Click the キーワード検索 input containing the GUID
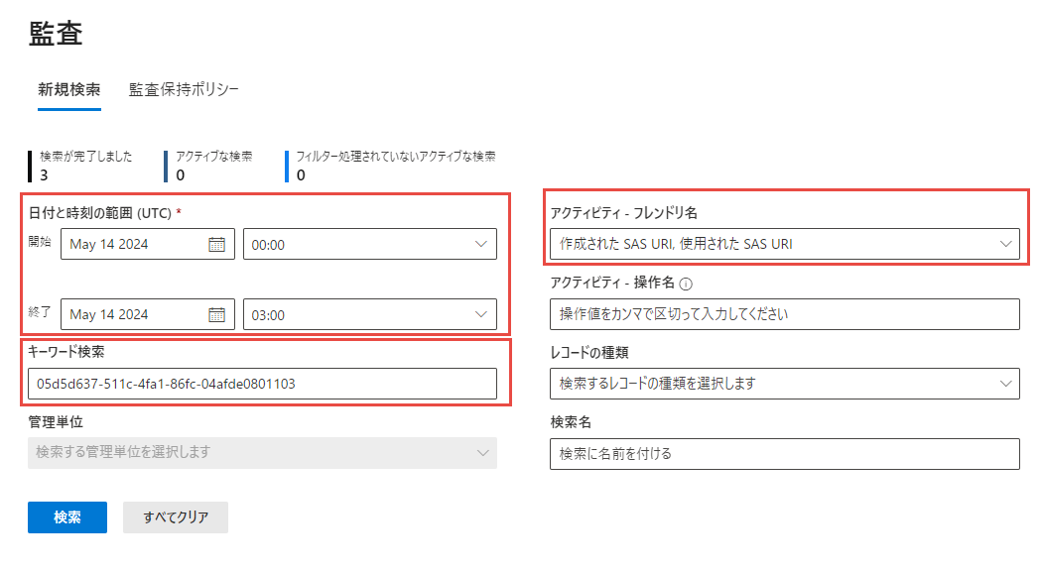This screenshot has width=1041, height=571. point(263,384)
